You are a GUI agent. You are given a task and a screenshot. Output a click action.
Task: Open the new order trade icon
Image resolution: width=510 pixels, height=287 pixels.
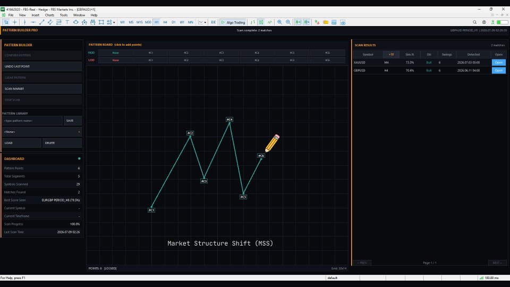317,22
